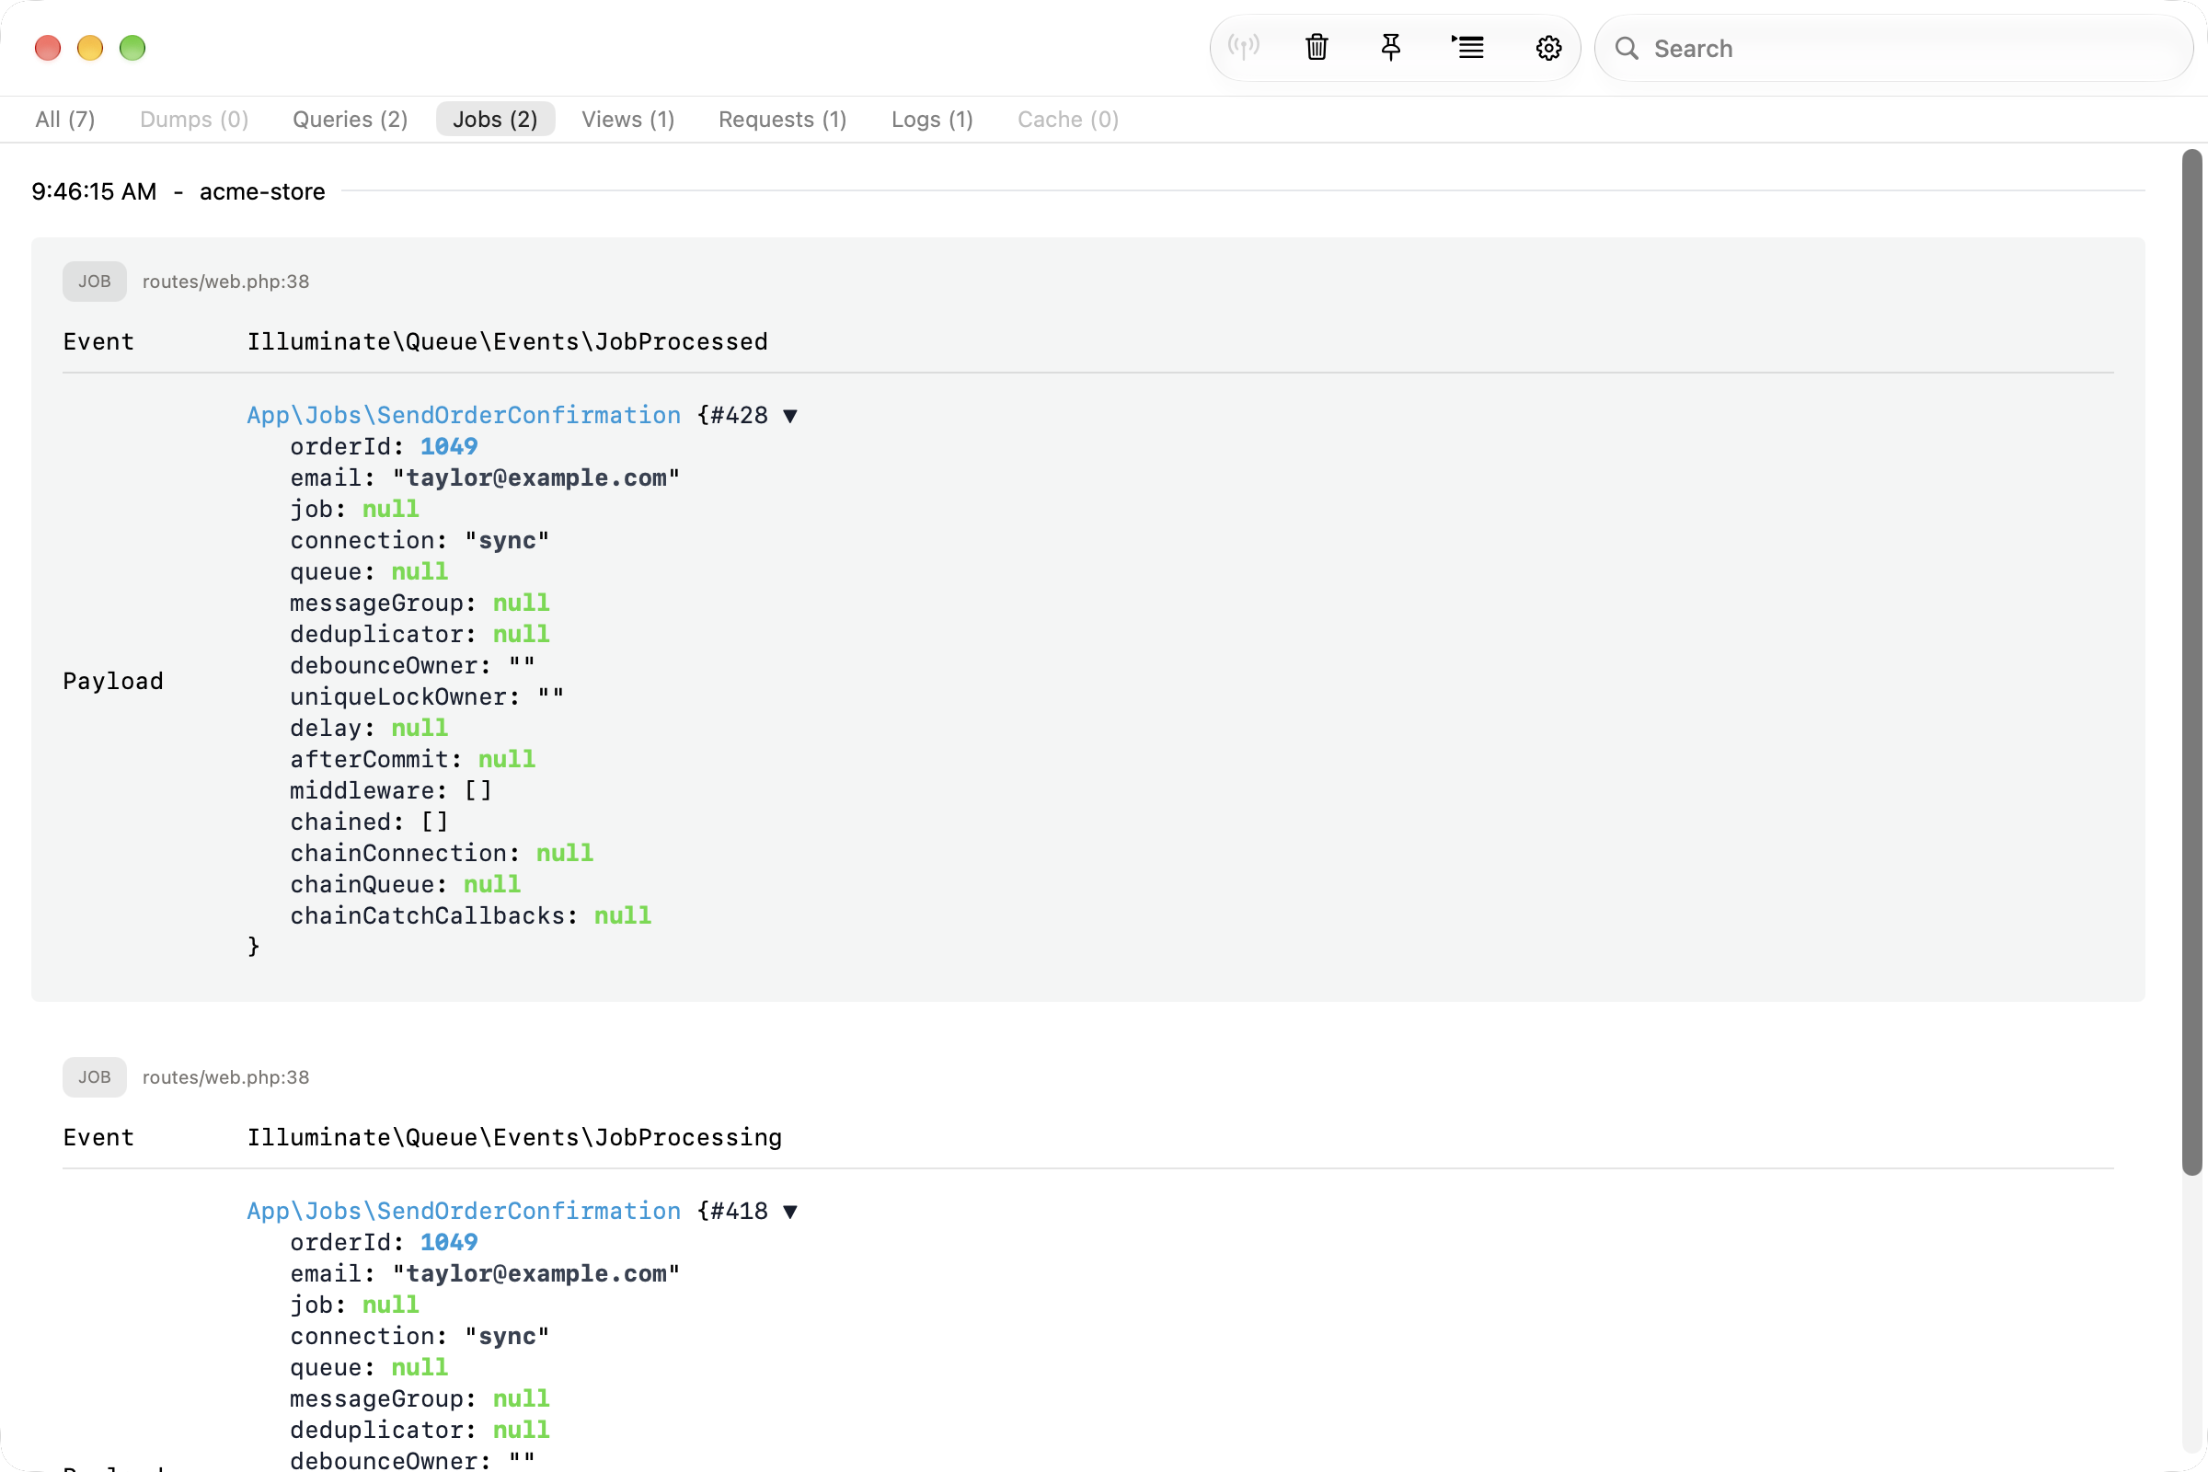
Task: Click App\Jobs\SendOrderConfirmation class in #418 payload
Action: point(464,1211)
